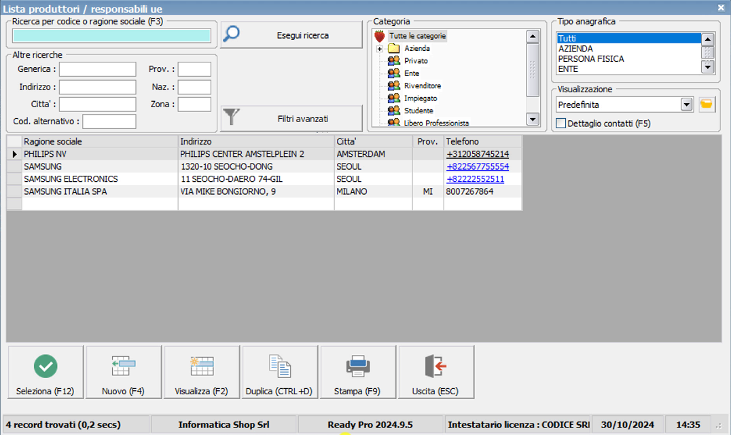Open phone link +312058745214

pos(478,154)
